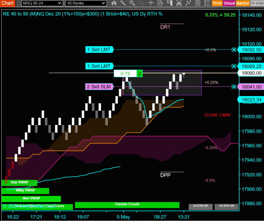Select the 2 Sell SLM order label
This screenshot has width=264, height=221.
pyautogui.click(x=99, y=87)
